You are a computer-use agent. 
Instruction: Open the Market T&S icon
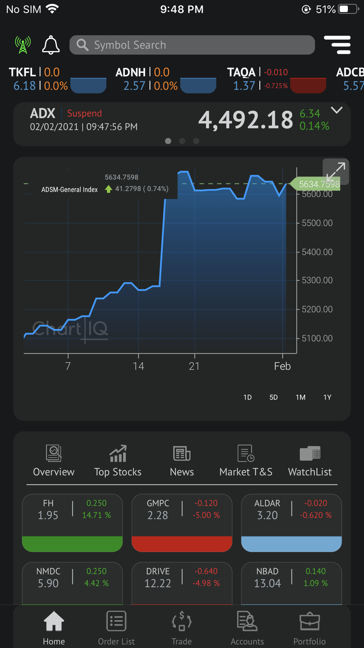click(246, 453)
